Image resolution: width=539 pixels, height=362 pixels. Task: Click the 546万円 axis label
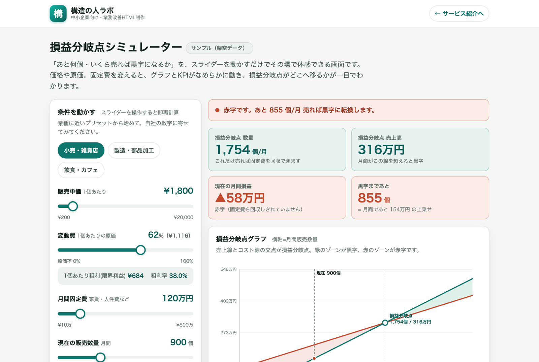click(228, 269)
